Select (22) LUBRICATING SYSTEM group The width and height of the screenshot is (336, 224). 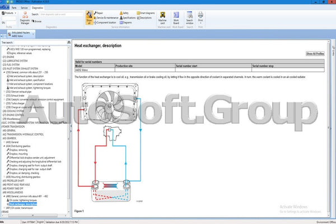(15, 61)
